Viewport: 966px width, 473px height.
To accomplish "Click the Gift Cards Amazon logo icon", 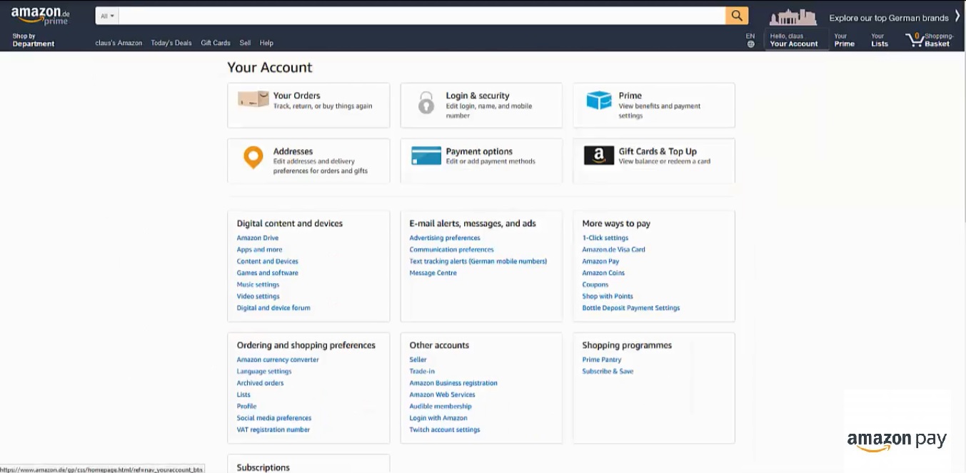I will coord(598,156).
